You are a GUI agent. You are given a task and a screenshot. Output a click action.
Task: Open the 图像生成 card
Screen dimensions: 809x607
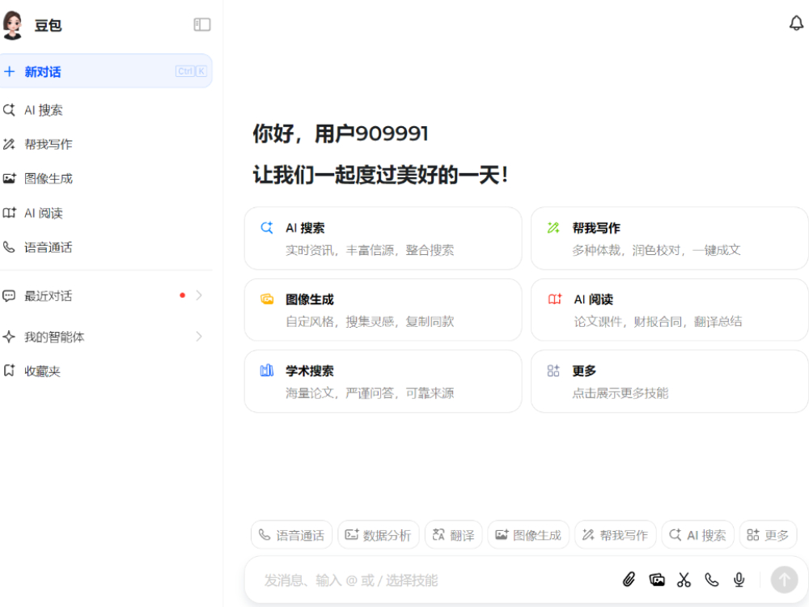[383, 310]
